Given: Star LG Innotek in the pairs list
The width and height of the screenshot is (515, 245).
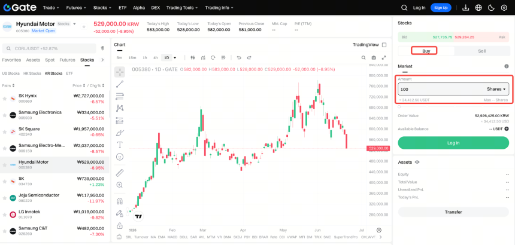Looking at the screenshot, I should (x=5, y=215).
